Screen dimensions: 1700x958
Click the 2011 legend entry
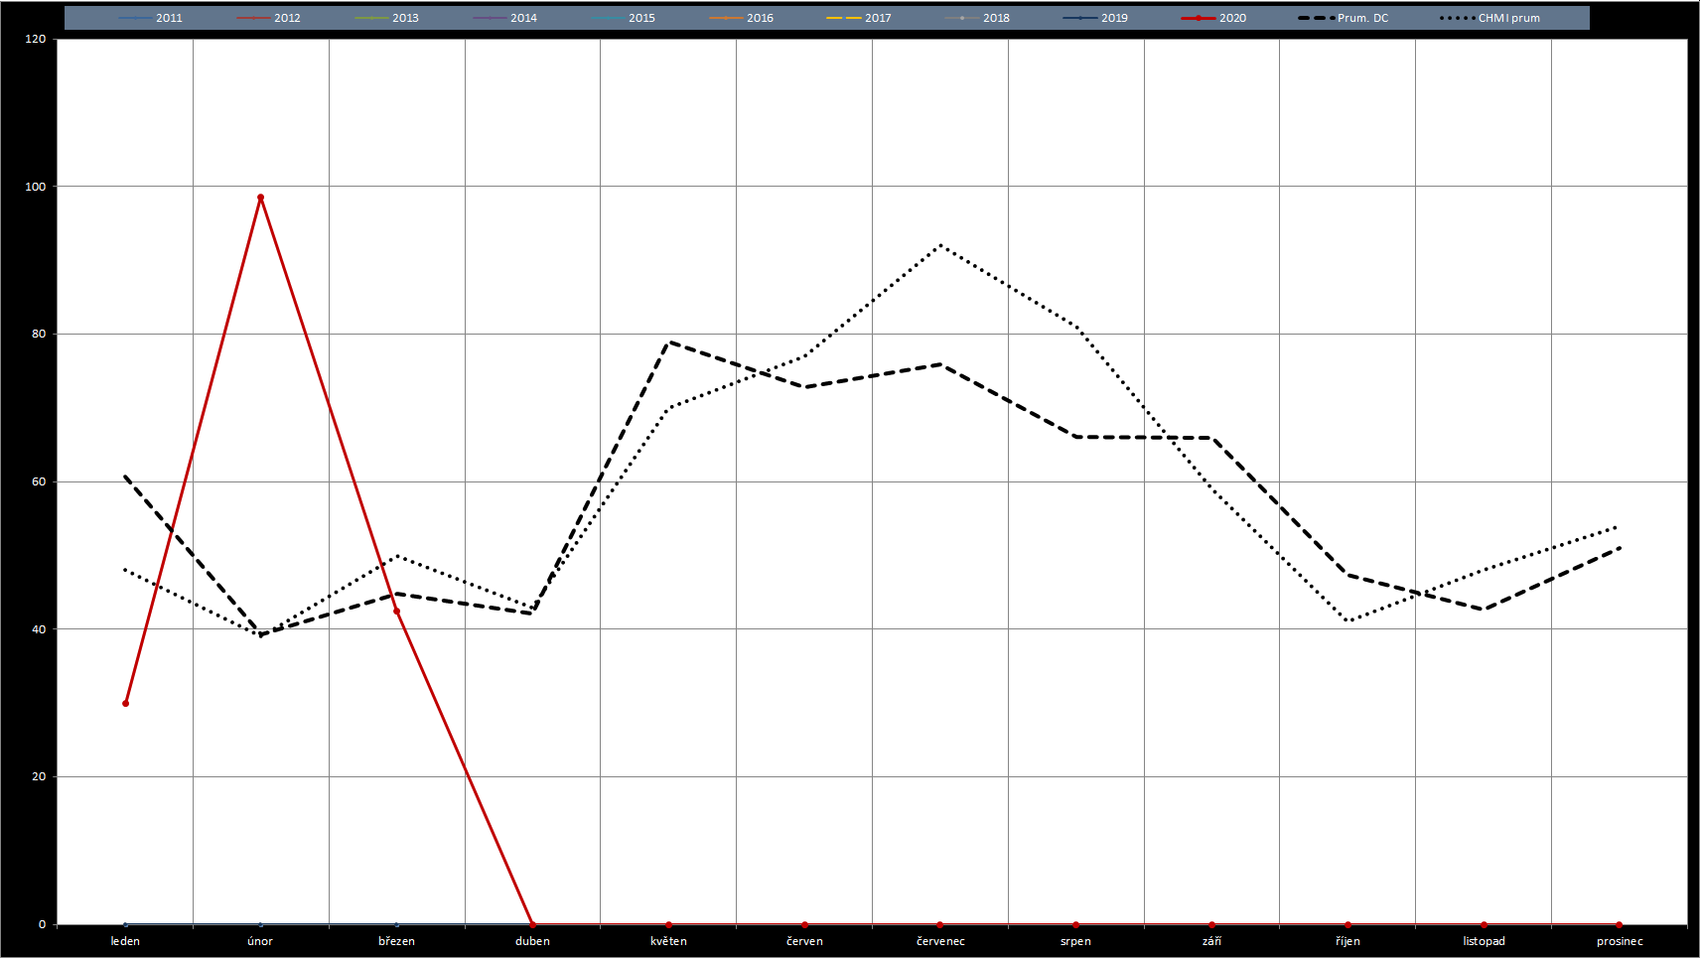(x=151, y=18)
